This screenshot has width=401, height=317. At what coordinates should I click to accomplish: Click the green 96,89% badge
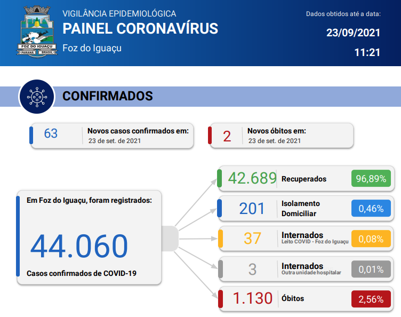(371, 179)
